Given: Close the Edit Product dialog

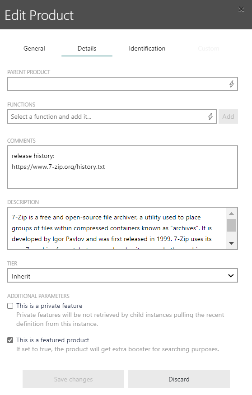Looking at the screenshot, I should tap(241, 9).
